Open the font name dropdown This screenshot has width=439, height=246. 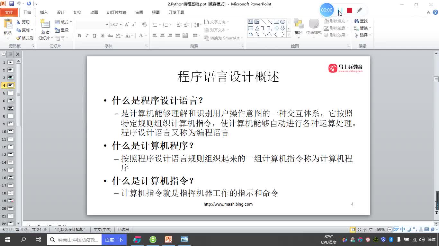[107, 25]
